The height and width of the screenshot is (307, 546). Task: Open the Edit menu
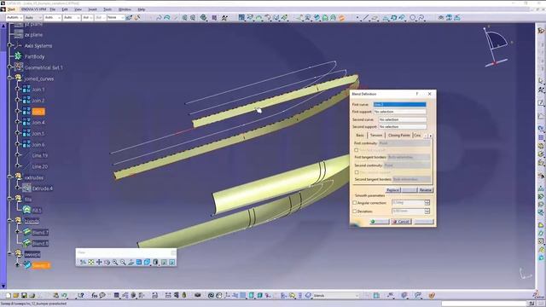(65, 9)
